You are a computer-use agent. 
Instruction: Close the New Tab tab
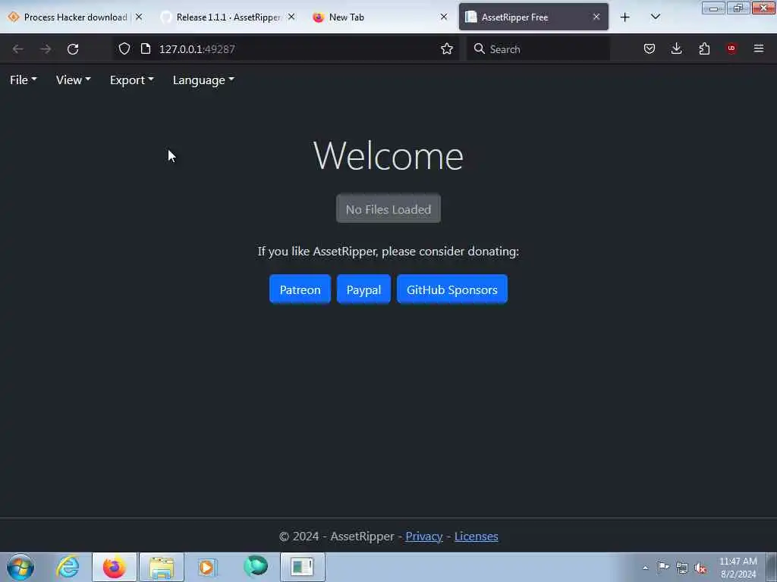[x=444, y=17]
